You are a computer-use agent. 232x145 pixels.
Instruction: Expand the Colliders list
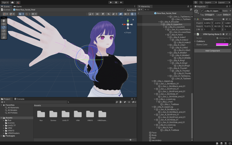click(x=195, y=41)
